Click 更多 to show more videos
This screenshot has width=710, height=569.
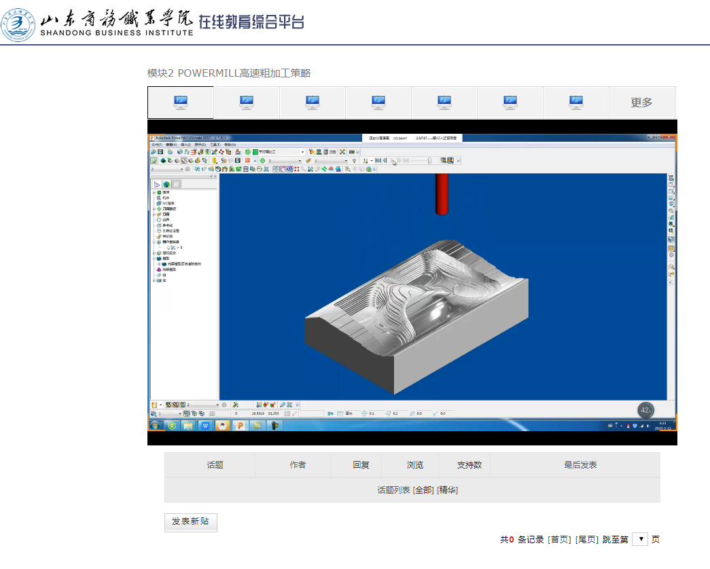(x=641, y=103)
